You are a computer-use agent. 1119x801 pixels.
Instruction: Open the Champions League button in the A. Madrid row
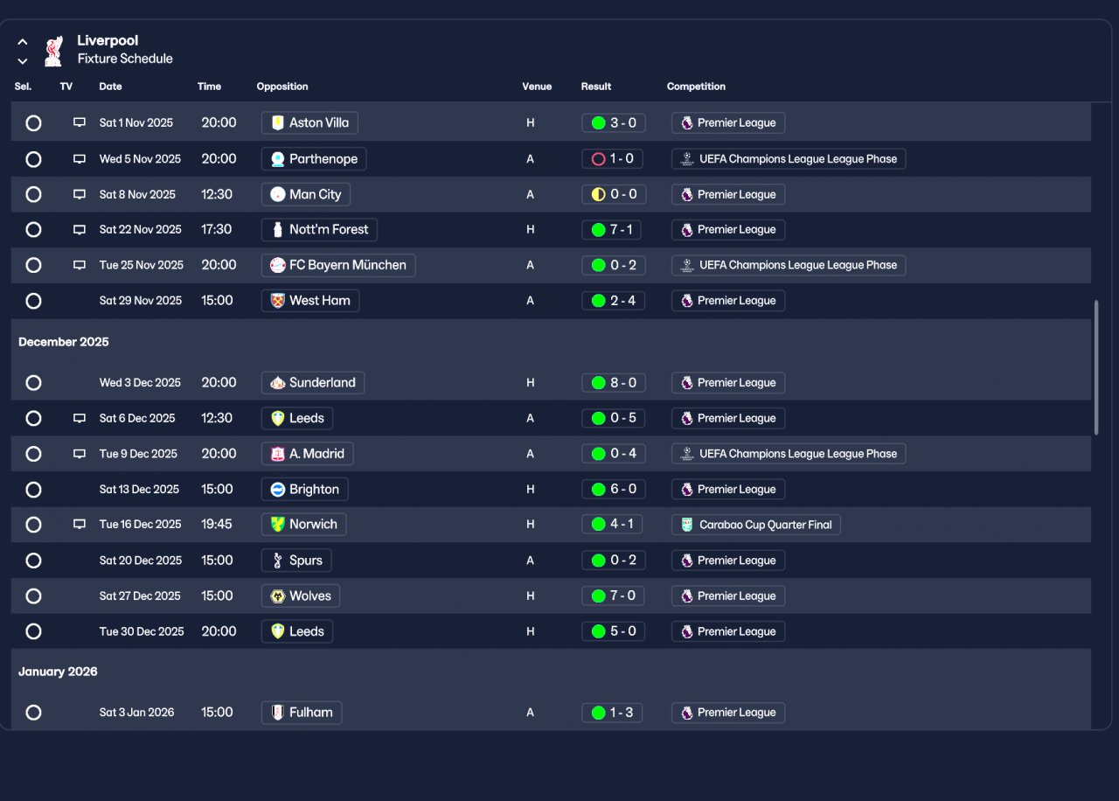(789, 454)
